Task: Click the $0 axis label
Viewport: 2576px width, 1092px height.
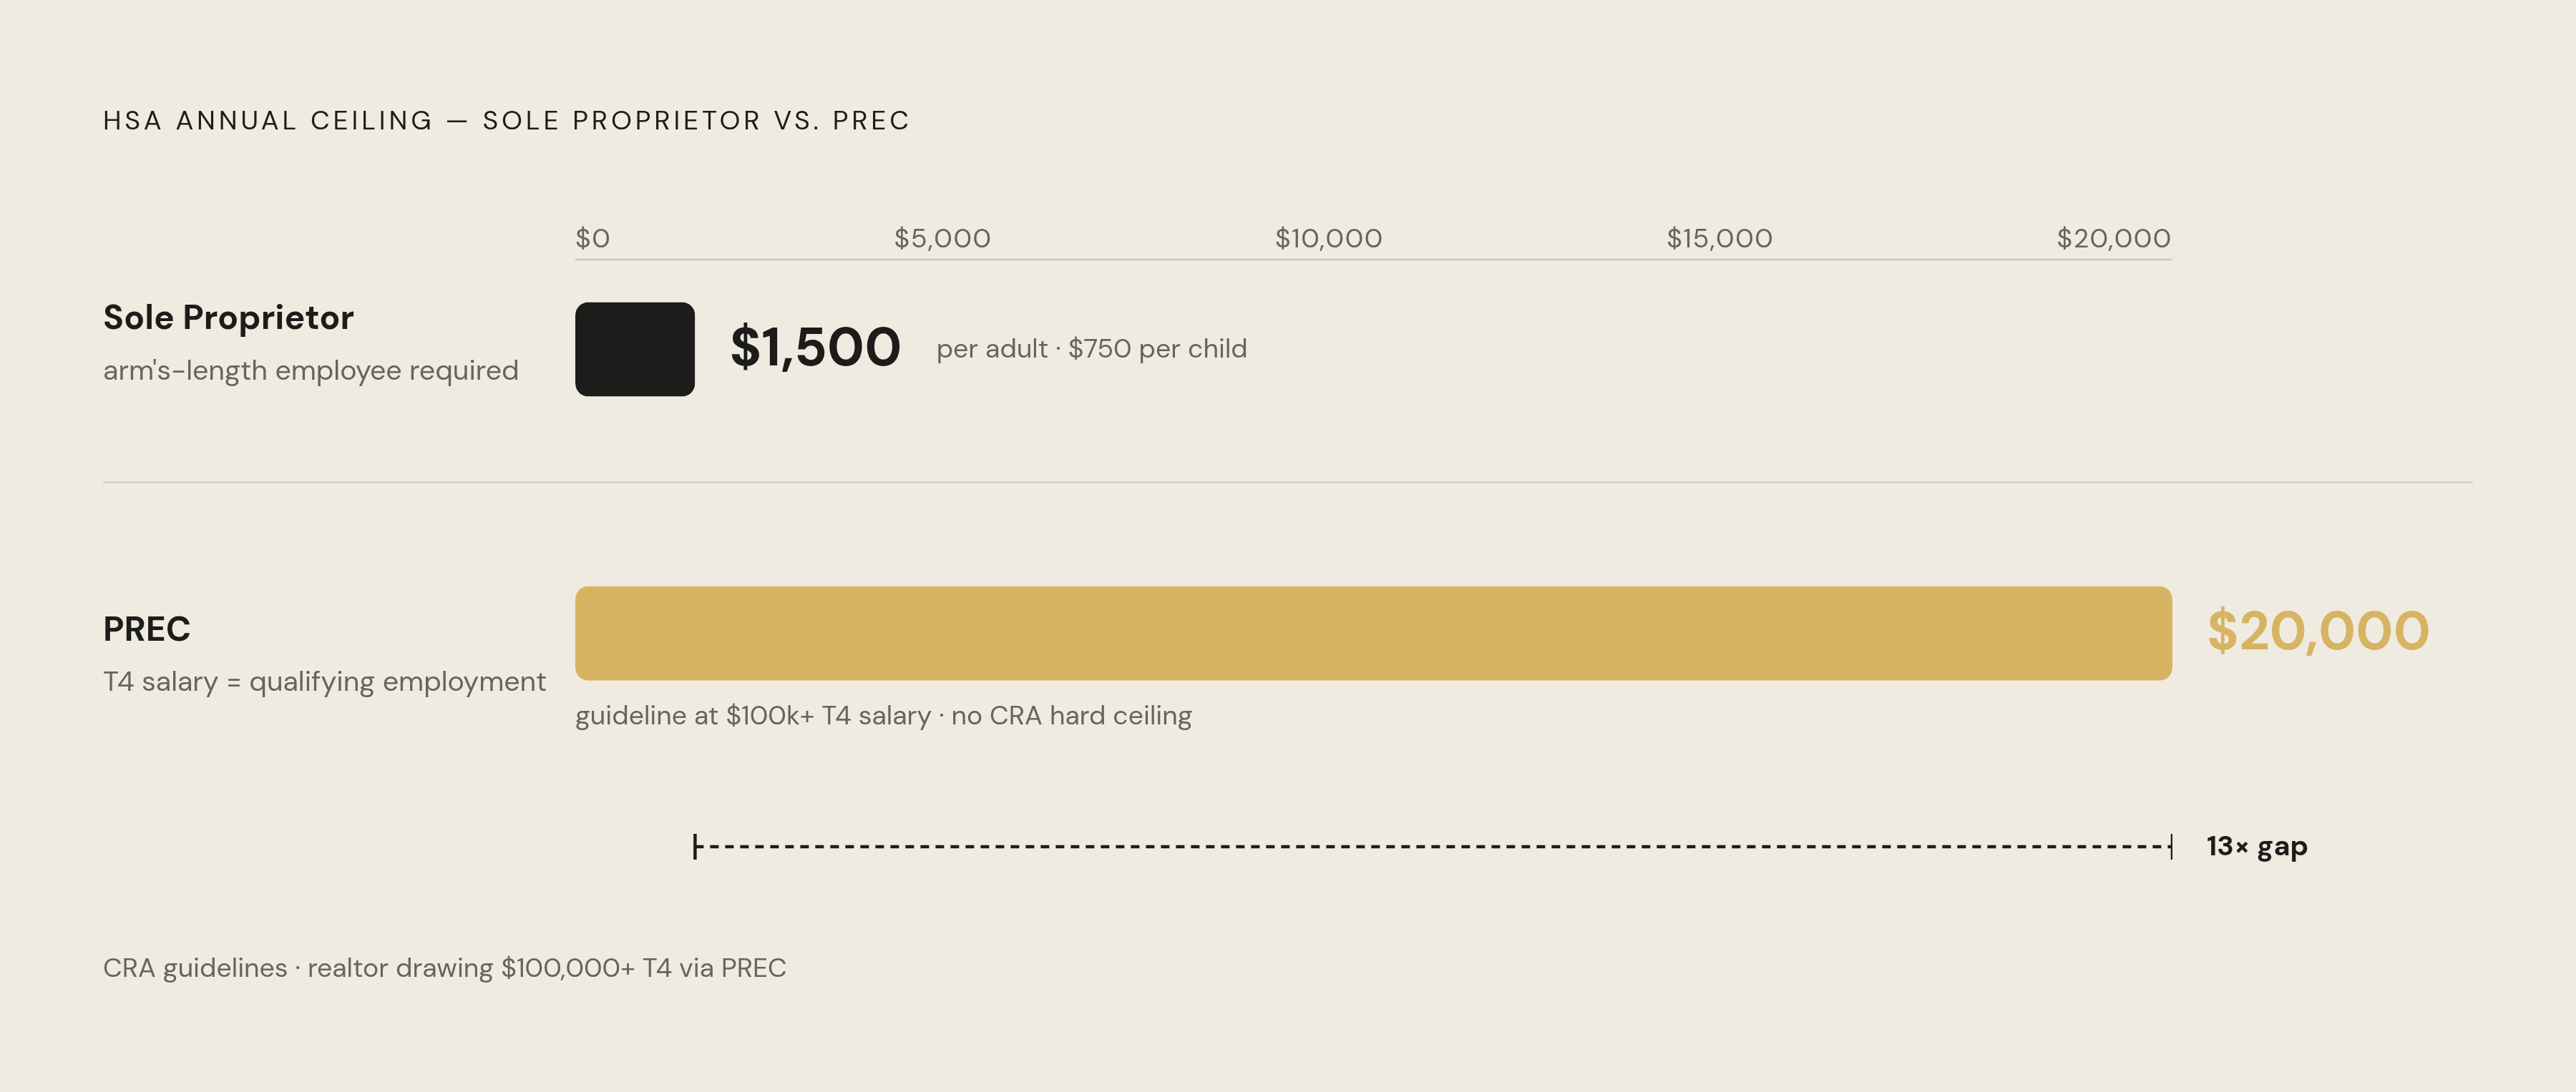Action: click(592, 238)
